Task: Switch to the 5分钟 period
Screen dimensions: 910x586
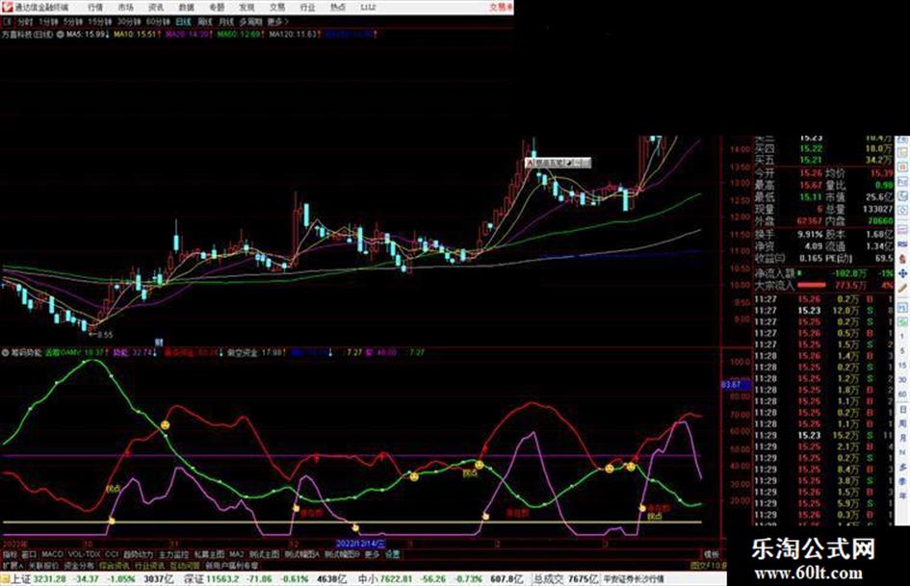Action: pyautogui.click(x=72, y=21)
